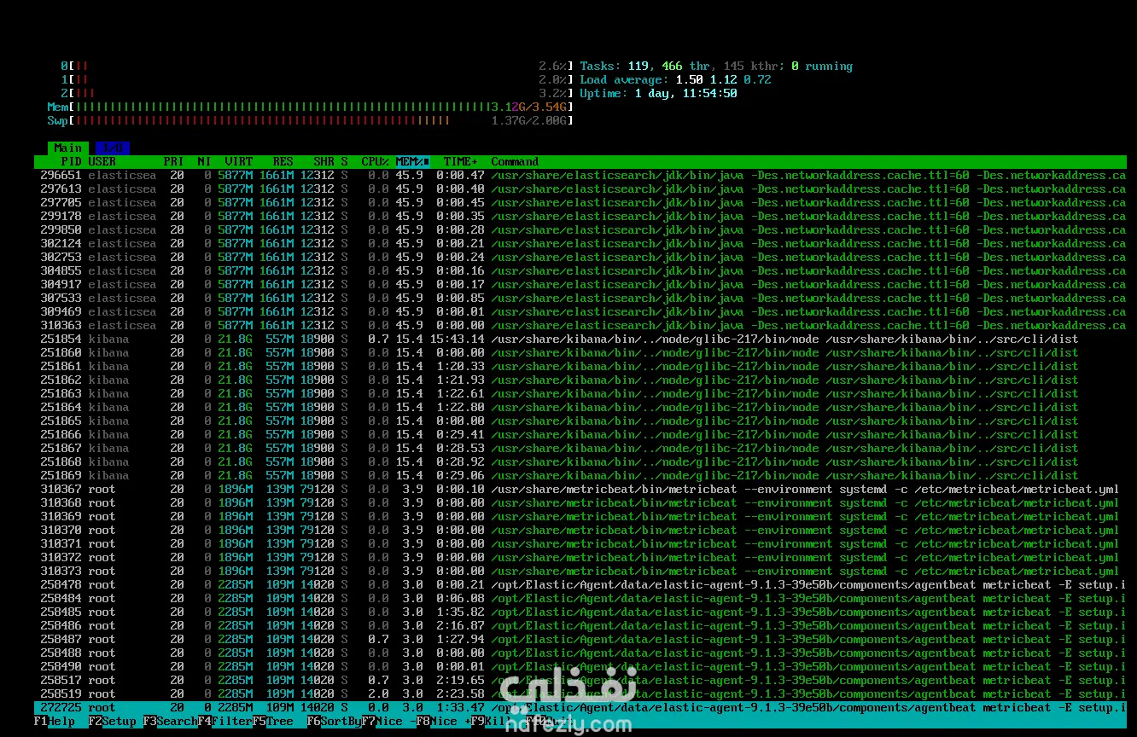Select elasticsearch process PID 296651
The image size is (1137, 737).
coord(580,175)
